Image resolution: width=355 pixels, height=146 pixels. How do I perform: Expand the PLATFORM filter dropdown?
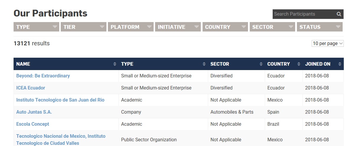pyautogui.click(x=131, y=27)
